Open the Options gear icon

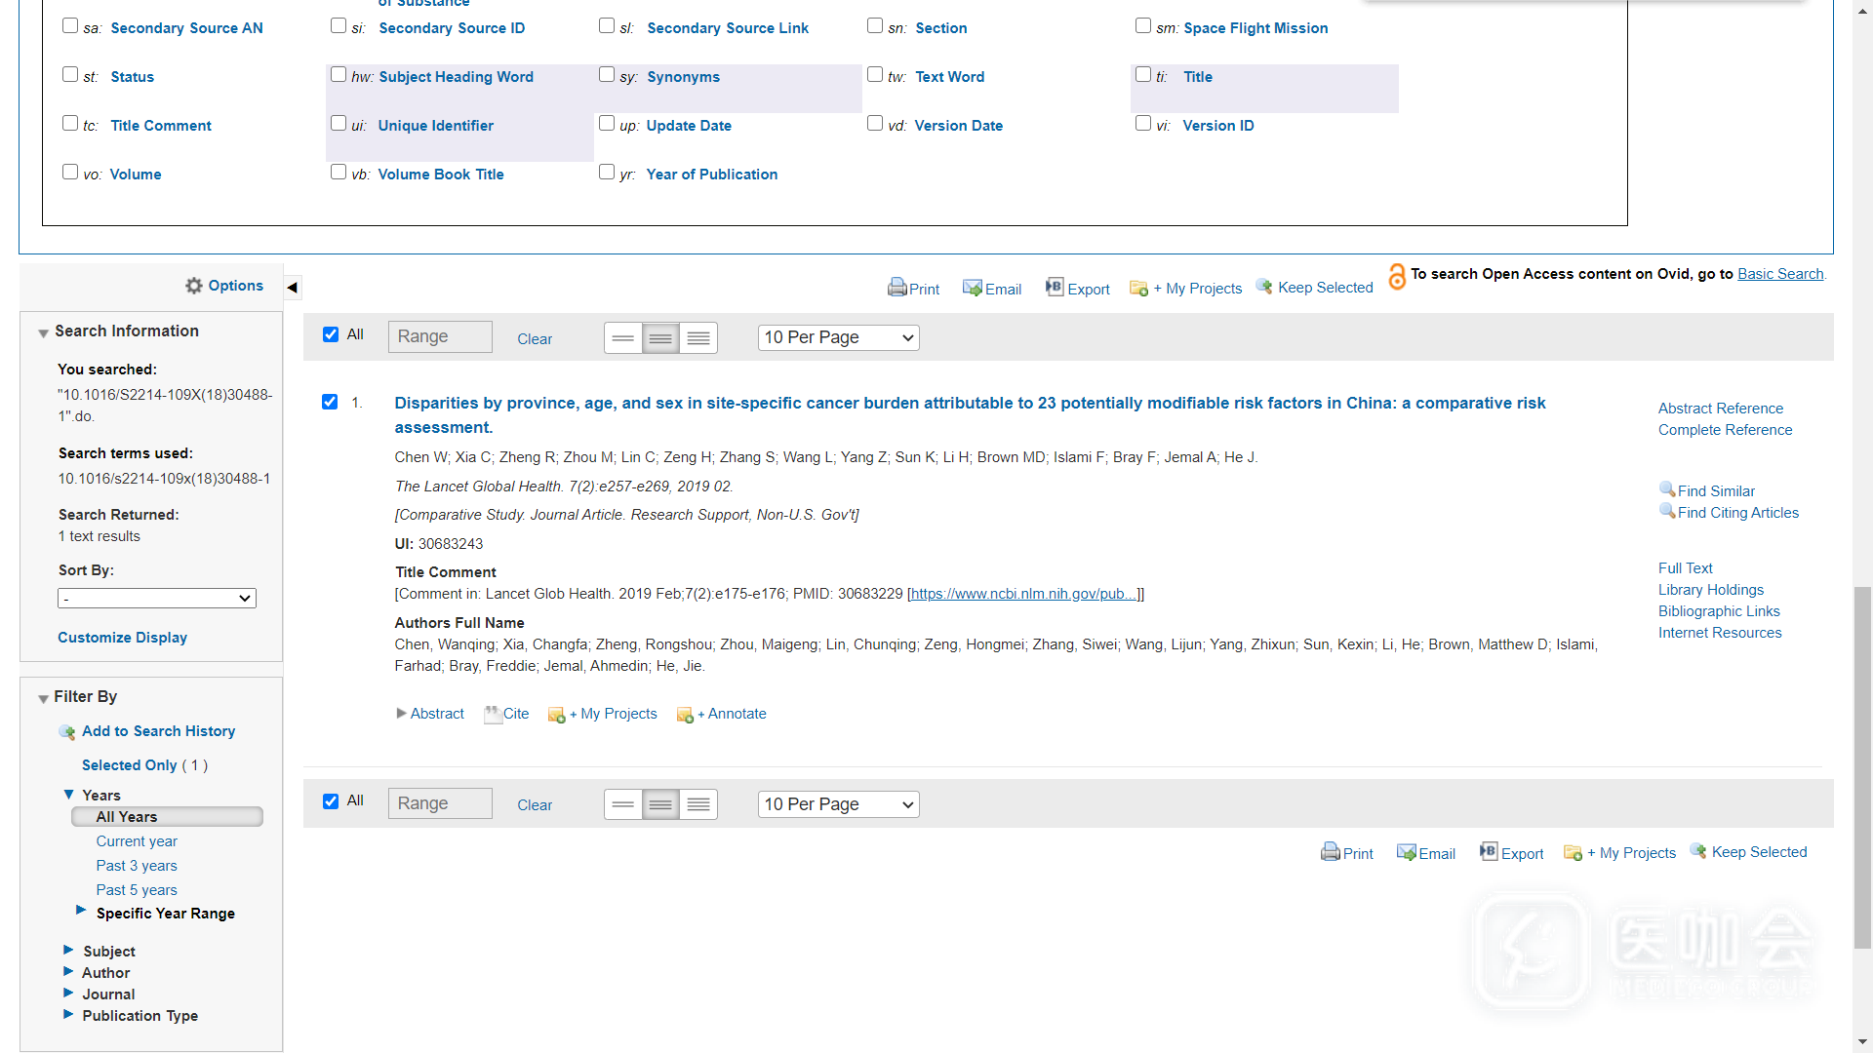click(x=194, y=286)
